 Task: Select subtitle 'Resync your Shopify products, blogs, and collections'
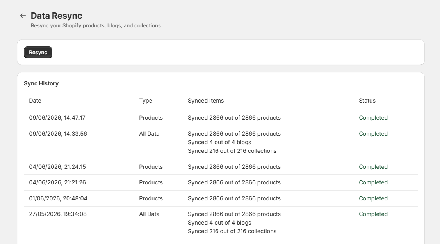[96, 25]
